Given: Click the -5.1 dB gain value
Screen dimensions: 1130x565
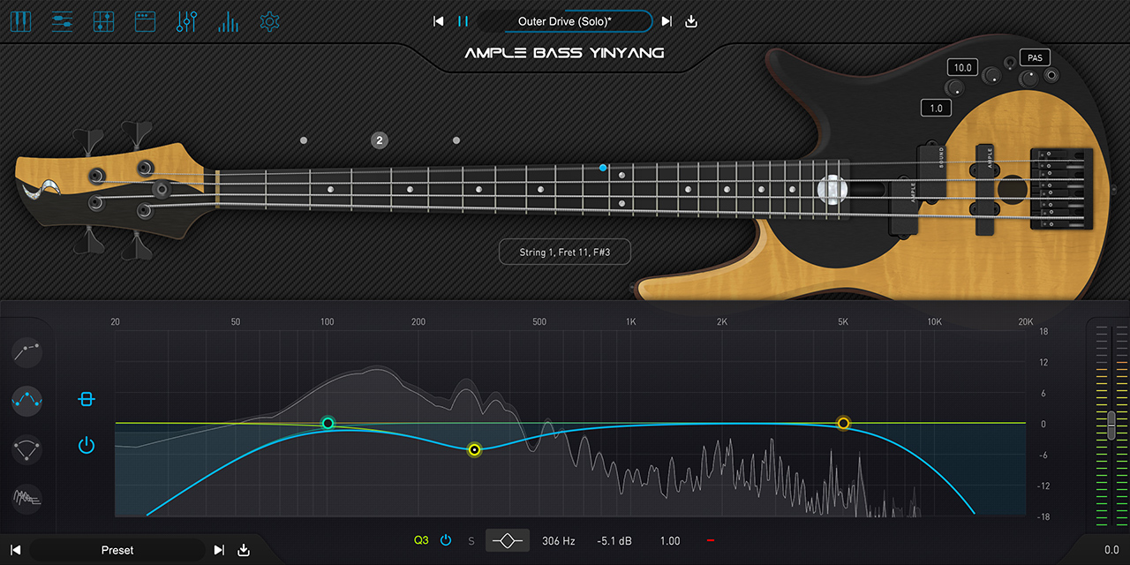Looking at the screenshot, I should (x=613, y=540).
